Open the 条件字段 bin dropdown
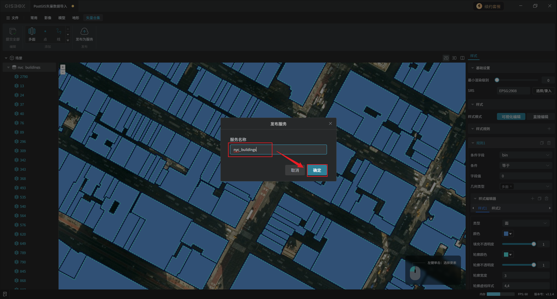This screenshot has width=557, height=299. [525, 155]
